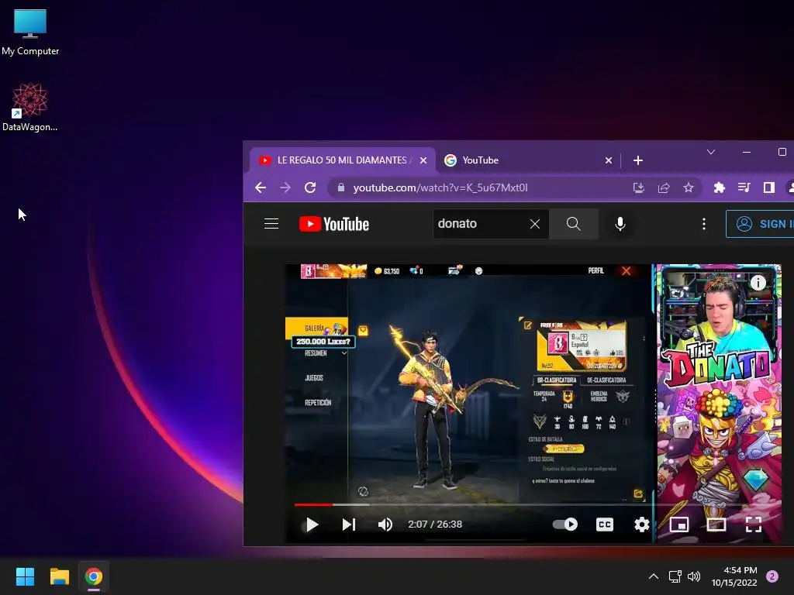Go forward in Chrome
794x595 pixels.
285,187
